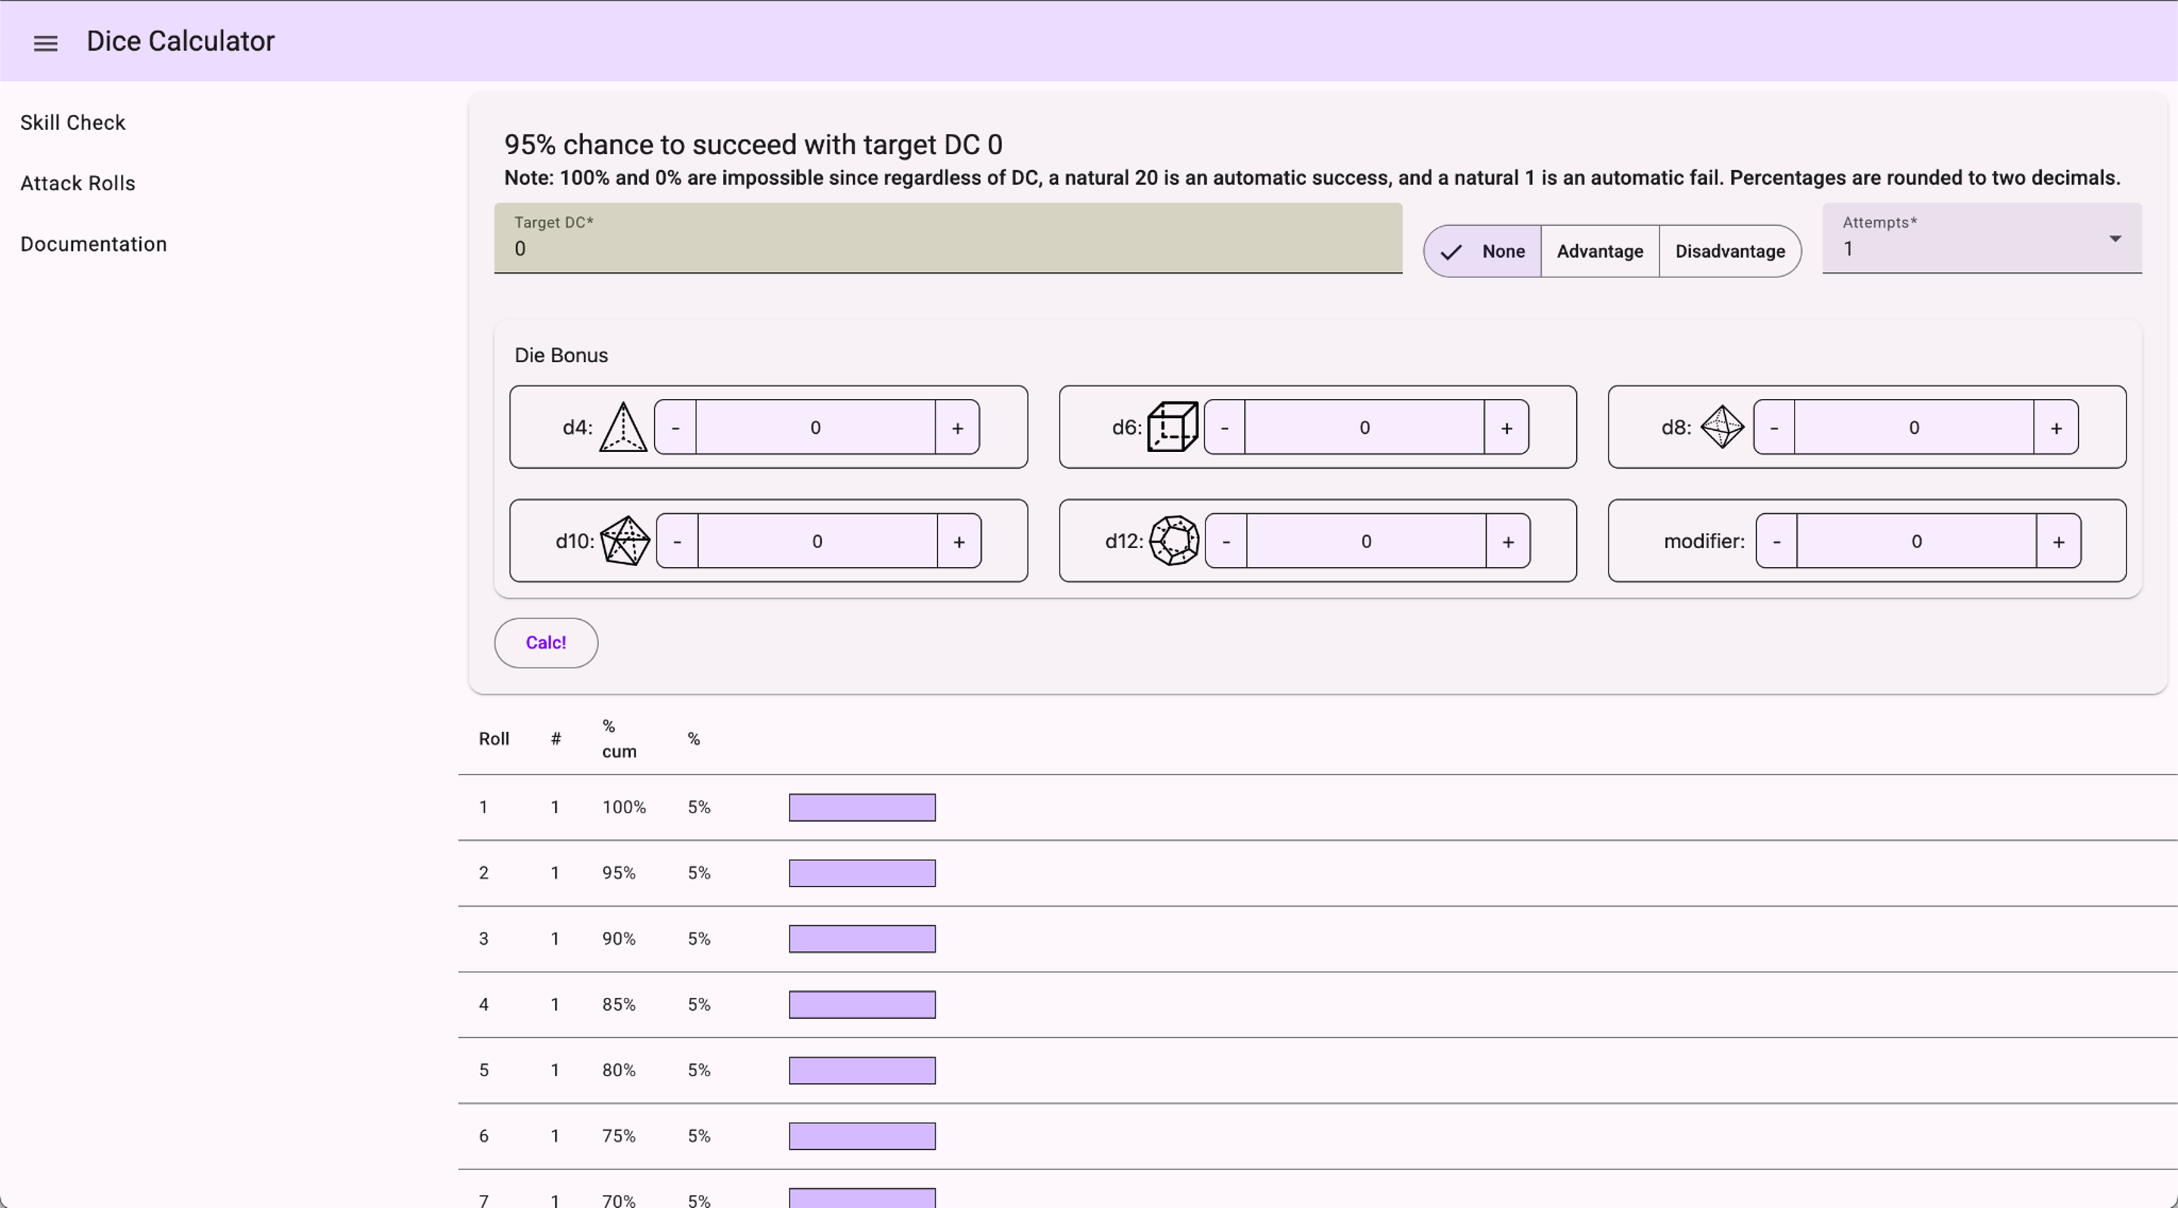Decrease the d4 count with minus
Screen dimensions: 2178x1208
click(675, 428)
